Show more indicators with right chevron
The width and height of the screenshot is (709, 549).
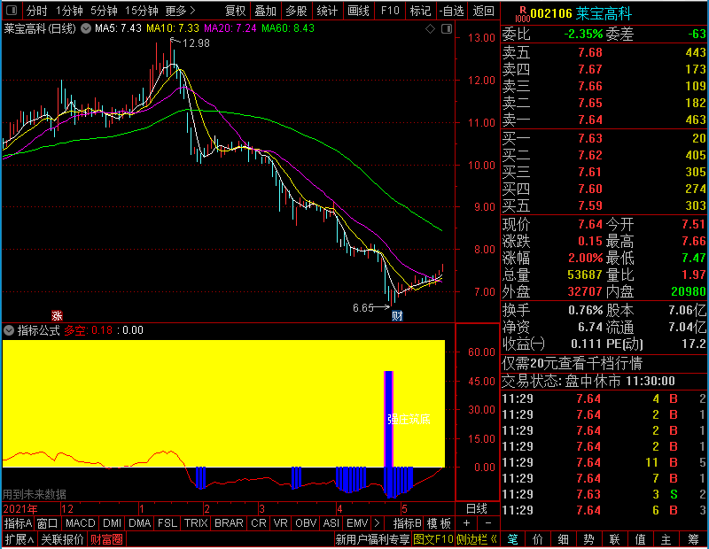(x=378, y=523)
